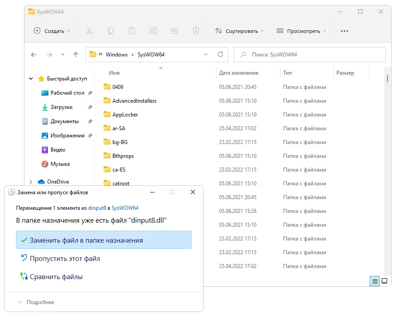396x316 pixels.
Task: Expand the OneDrive tree node
Action: tap(31, 182)
